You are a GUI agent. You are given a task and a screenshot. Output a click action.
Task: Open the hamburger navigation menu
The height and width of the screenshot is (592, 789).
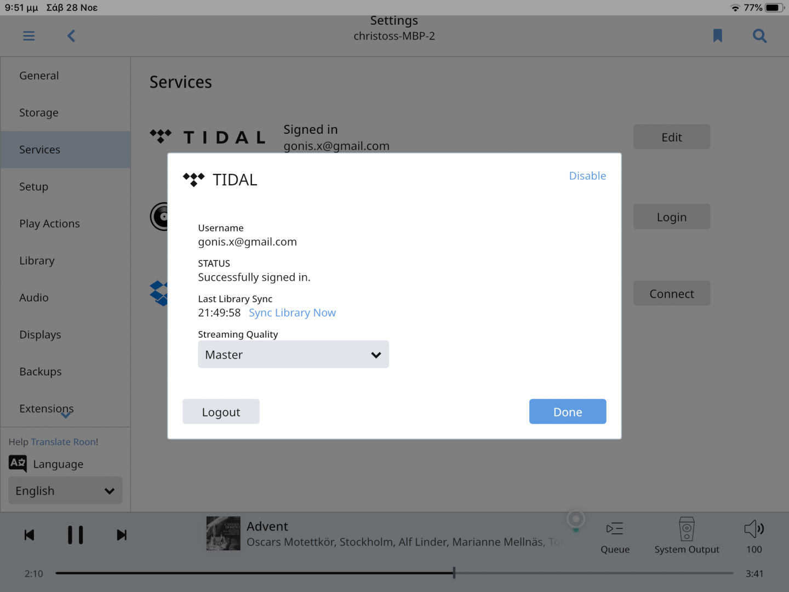pos(29,36)
